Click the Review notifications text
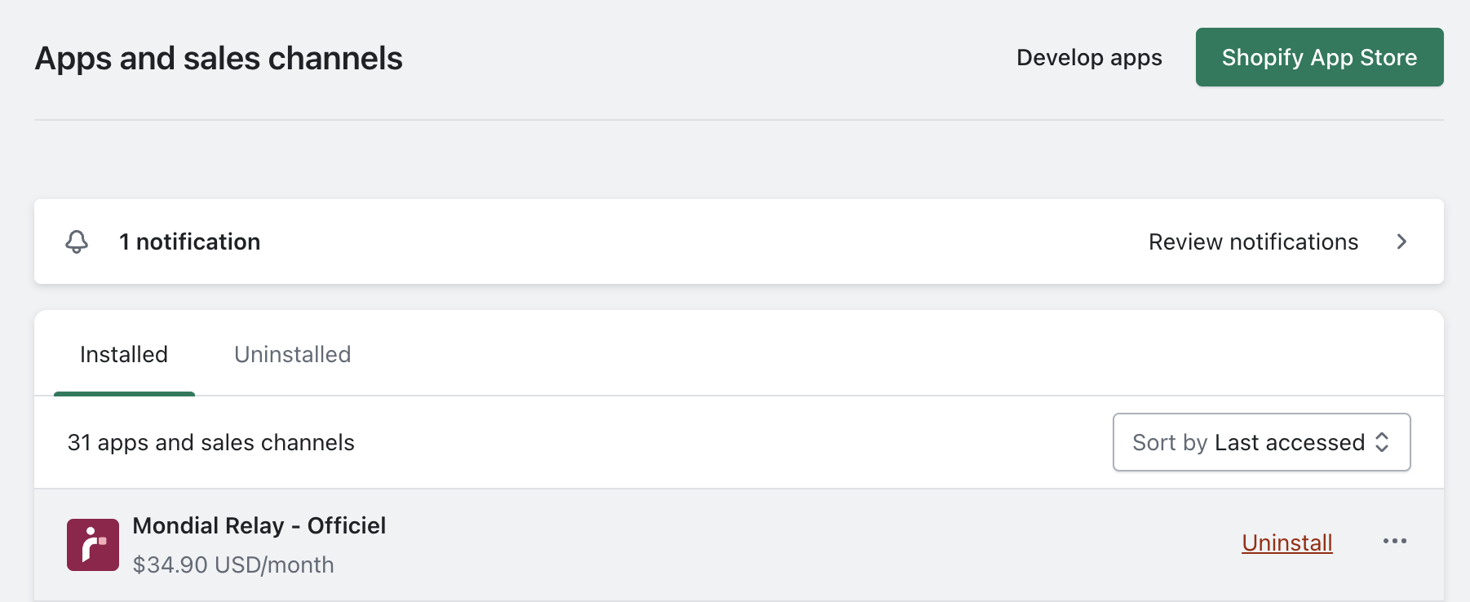 click(1253, 242)
